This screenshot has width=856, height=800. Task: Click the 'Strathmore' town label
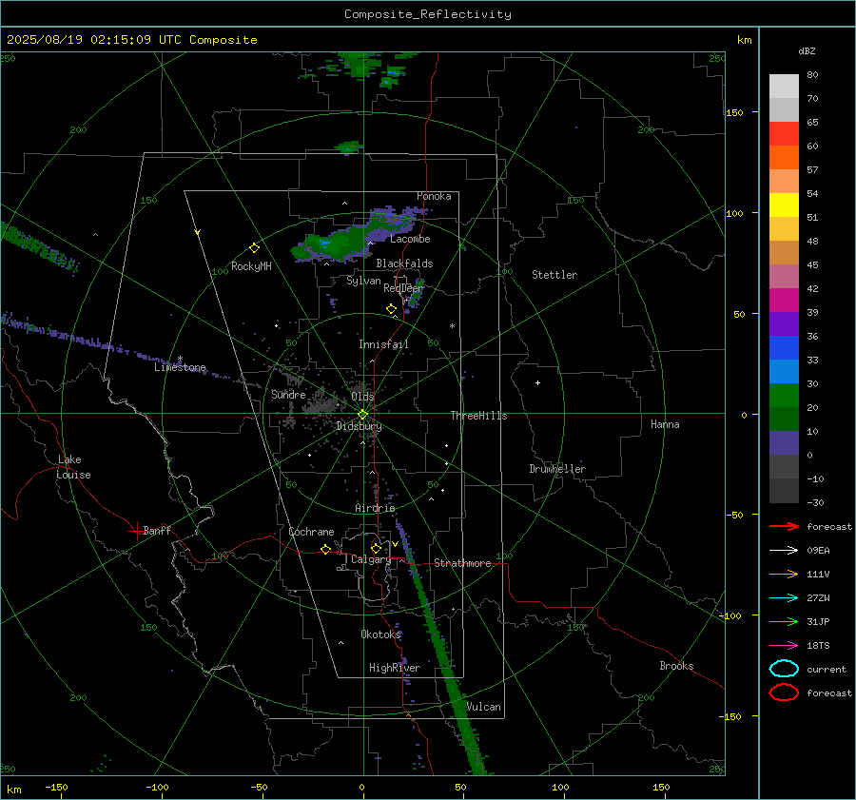462,563
